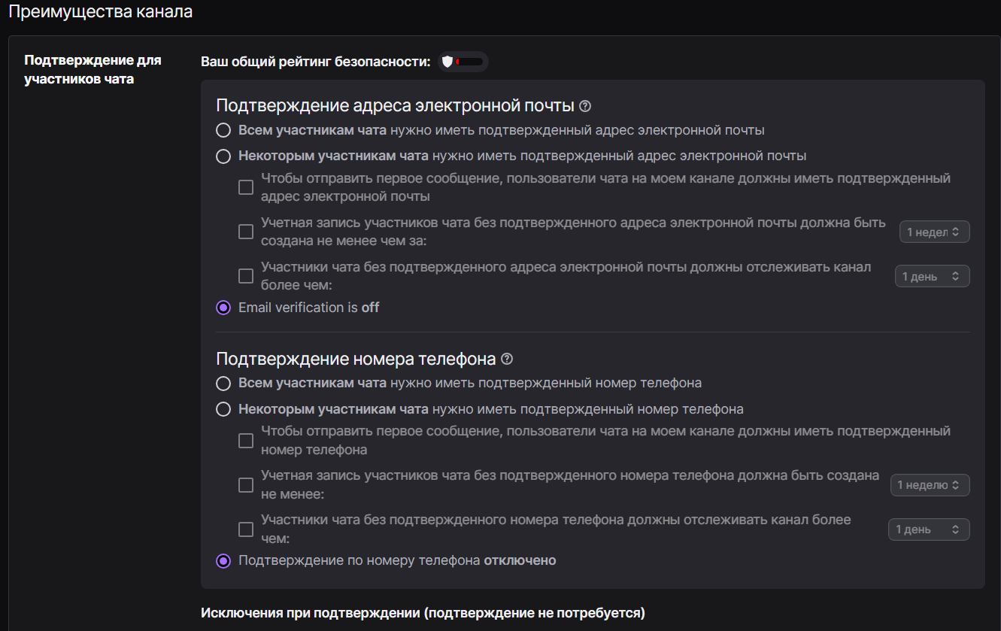
Task: Select all chatters need verified email option
Action: pos(223,131)
